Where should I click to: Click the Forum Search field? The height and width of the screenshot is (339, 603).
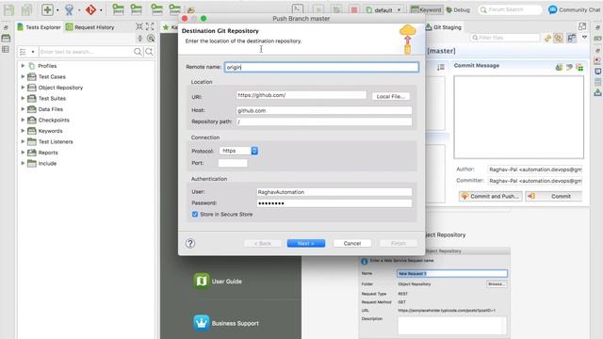(510, 9)
